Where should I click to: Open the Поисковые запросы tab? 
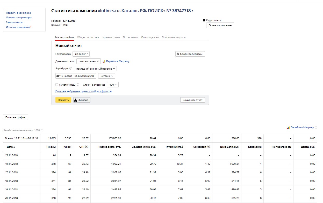(174, 37)
